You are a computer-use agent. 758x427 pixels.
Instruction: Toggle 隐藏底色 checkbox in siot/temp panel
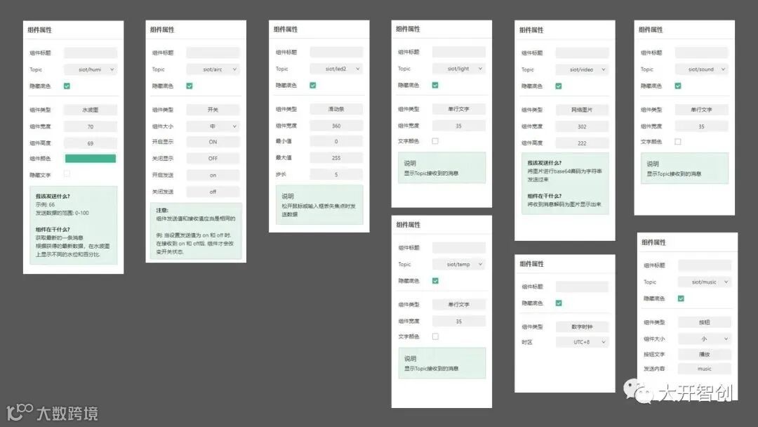coord(435,281)
